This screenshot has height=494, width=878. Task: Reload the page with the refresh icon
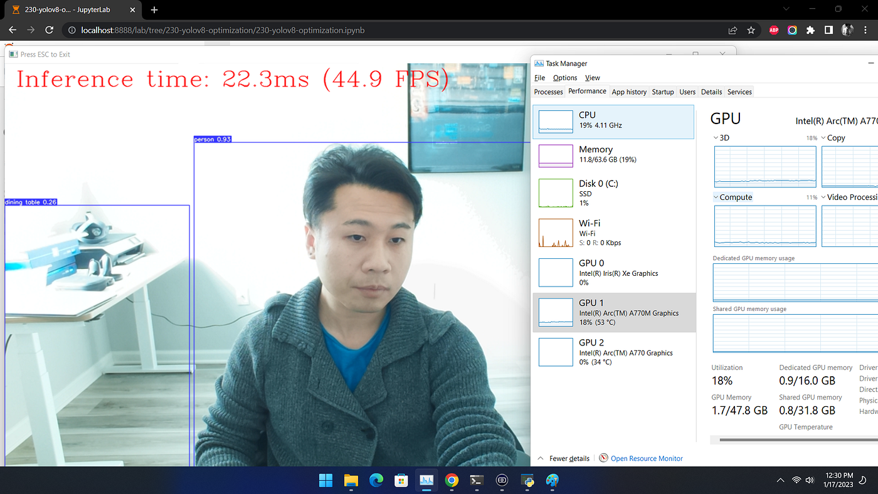tap(50, 30)
